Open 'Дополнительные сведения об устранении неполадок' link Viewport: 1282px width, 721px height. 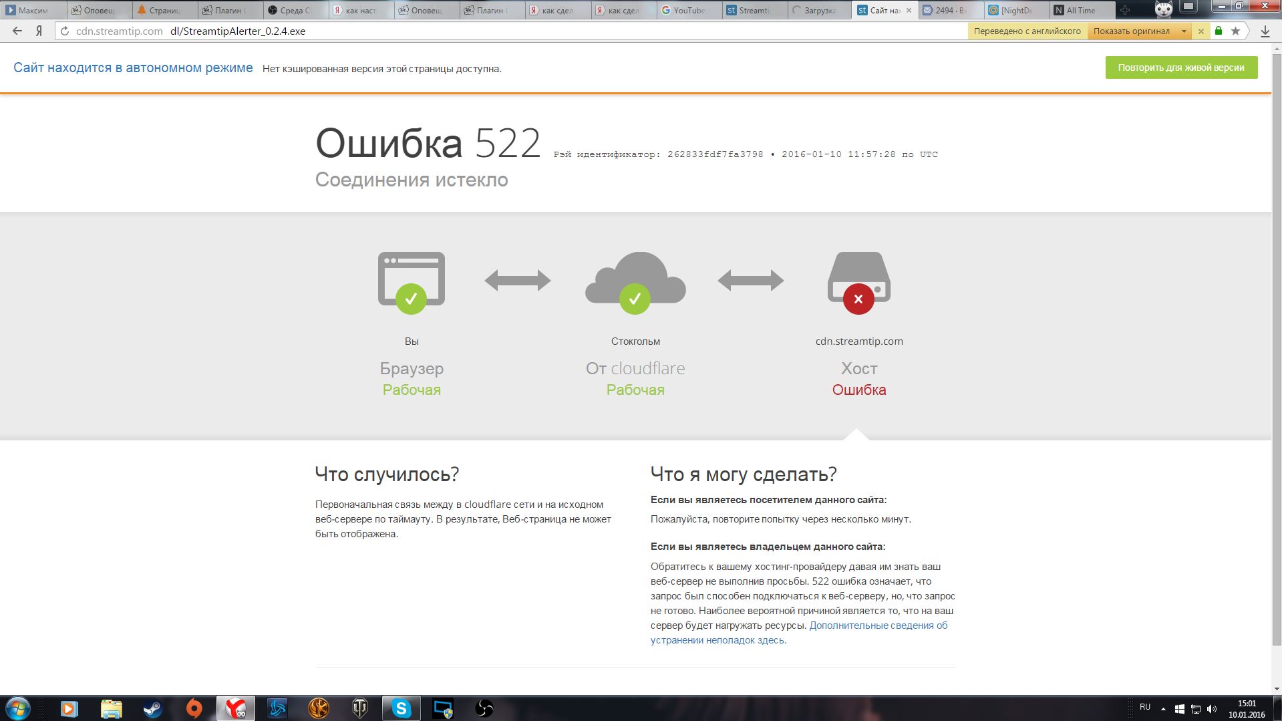799,633
